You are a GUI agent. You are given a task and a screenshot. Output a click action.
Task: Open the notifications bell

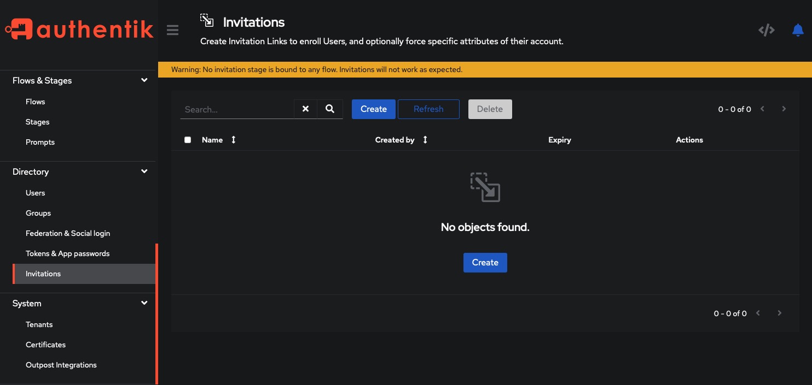pyautogui.click(x=797, y=30)
